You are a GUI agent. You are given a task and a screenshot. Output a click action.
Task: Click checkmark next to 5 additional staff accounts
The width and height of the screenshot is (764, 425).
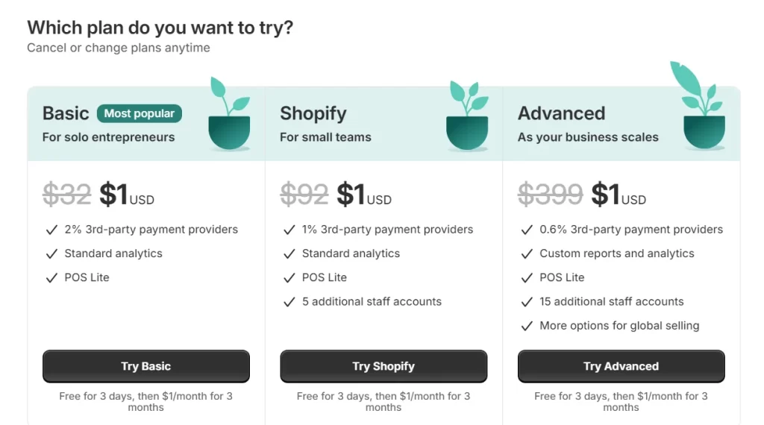tap(289, 302)
